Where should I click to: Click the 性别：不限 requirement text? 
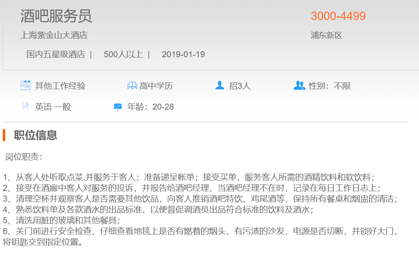(329, 86)
